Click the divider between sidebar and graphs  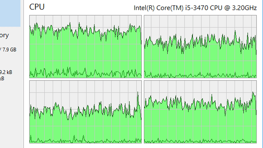click(x=23, y=74)
